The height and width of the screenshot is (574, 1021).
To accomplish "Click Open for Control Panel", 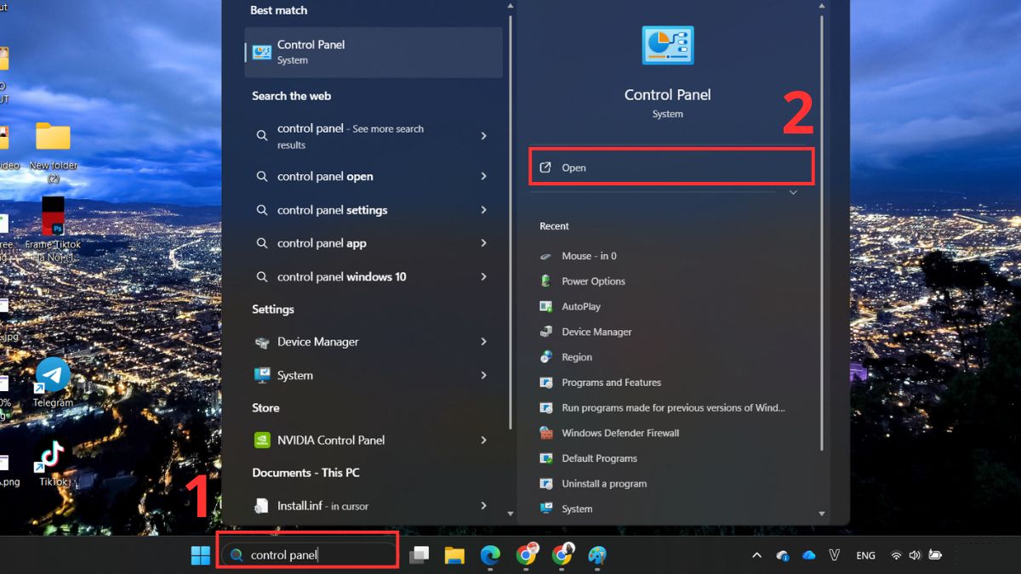I will tap(672, 168).
